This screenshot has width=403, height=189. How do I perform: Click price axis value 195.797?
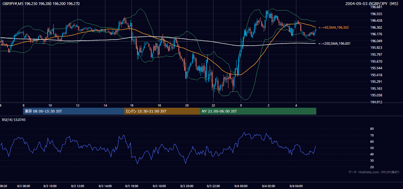click(x=376, y=54)
